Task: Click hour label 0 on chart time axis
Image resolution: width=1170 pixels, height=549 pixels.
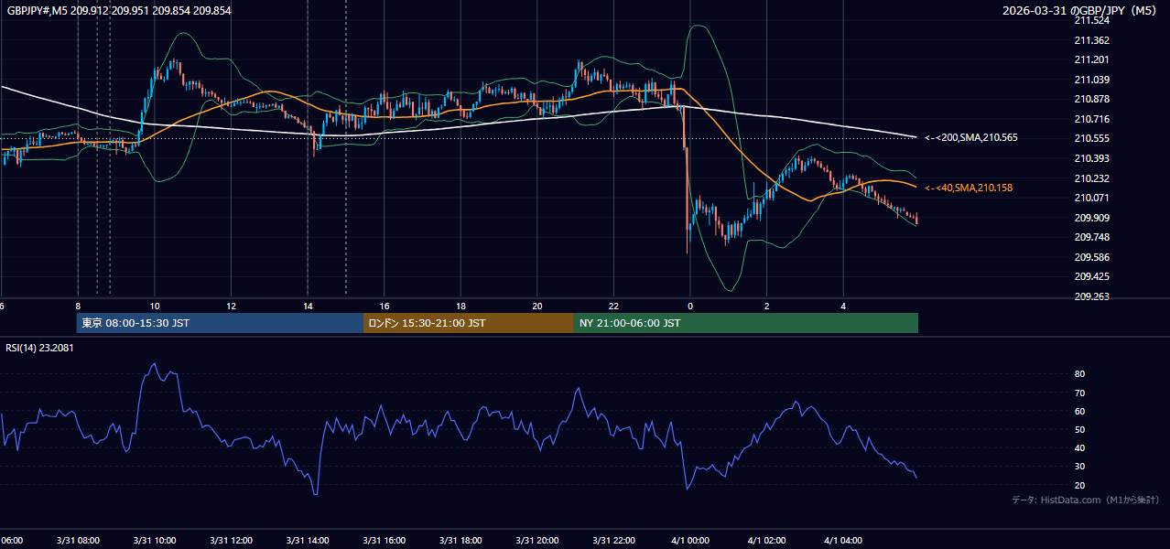Action: point(690,307)
